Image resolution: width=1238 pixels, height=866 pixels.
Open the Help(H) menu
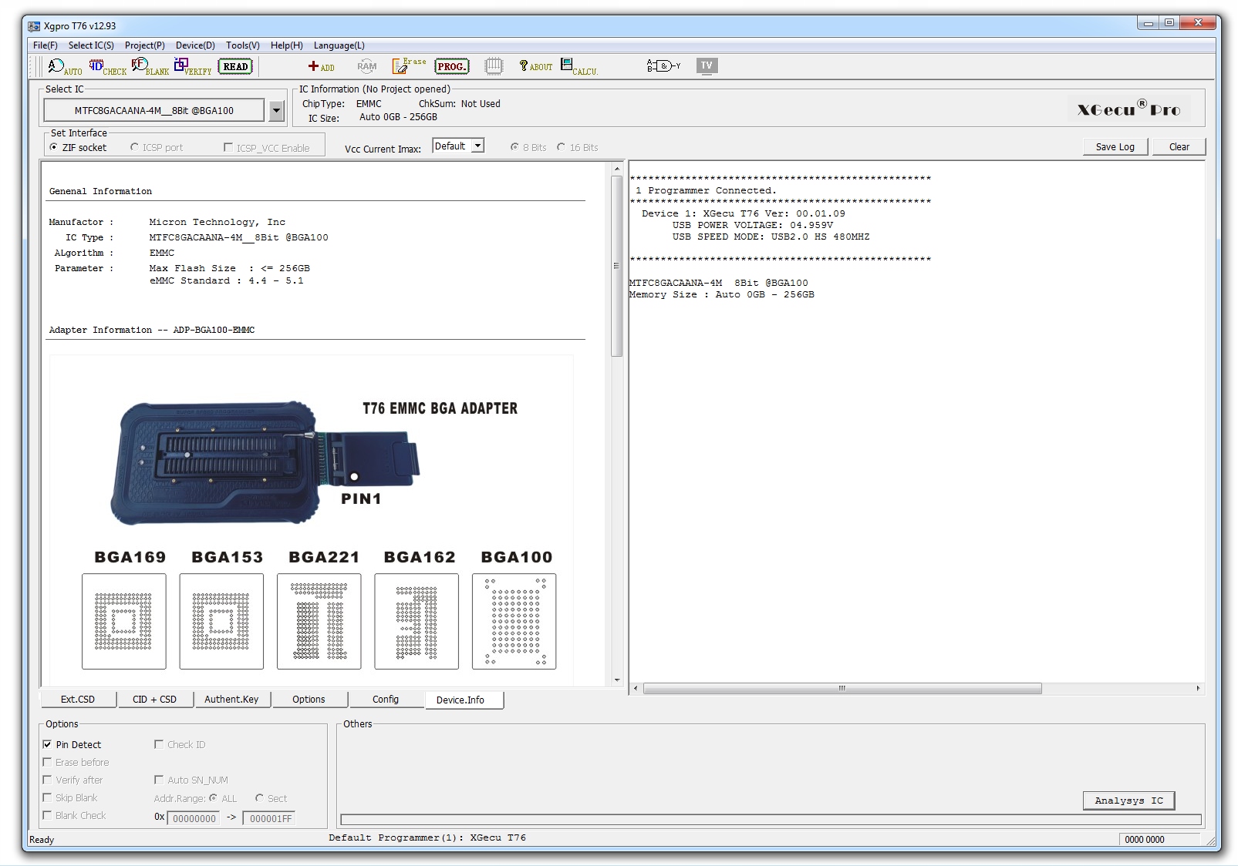[287, 45]
